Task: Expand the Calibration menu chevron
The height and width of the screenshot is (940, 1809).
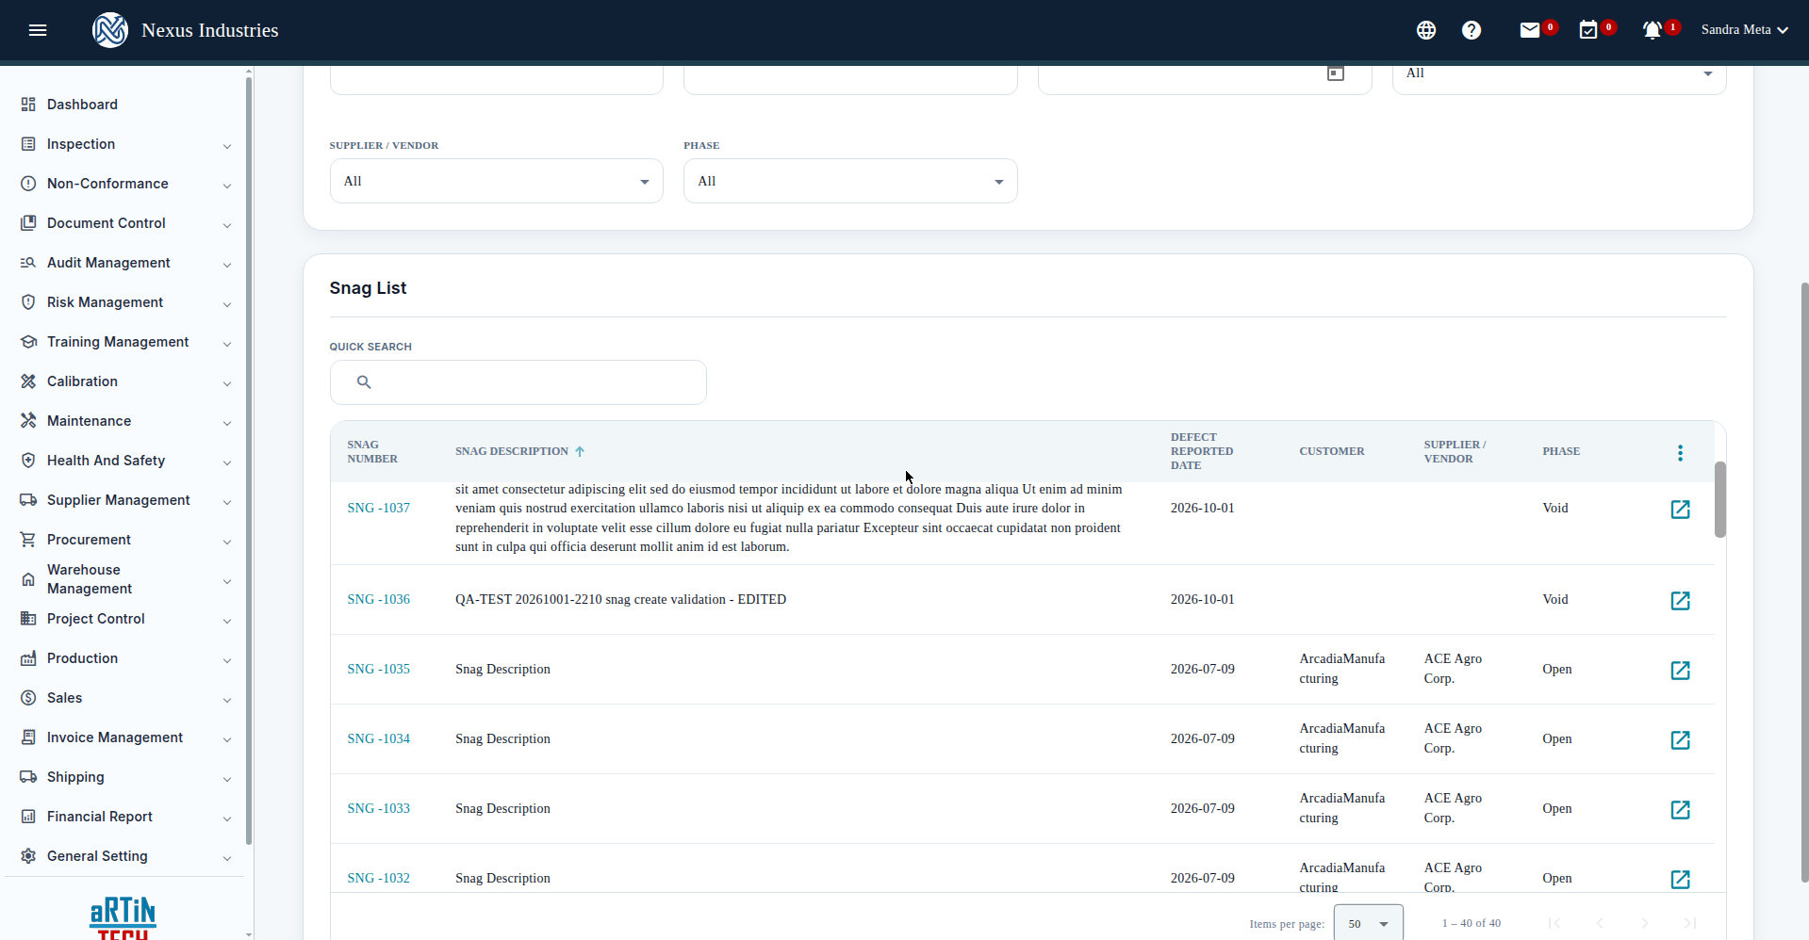Action: point(227,383)
